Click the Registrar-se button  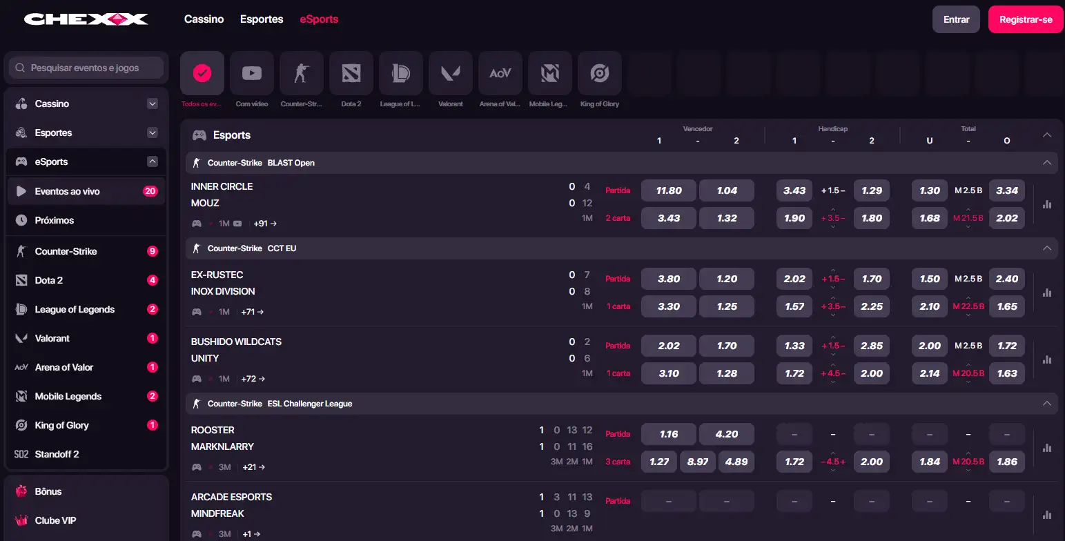point(1026,19)
